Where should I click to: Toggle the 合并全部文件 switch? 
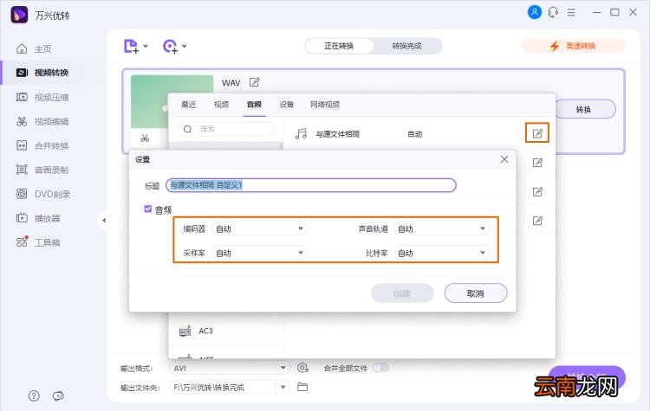[x=380, y=368]
